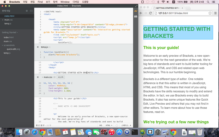219x137 pixels.
Task: Open the Trash in the Dock
Action: (x=200, y=132)
